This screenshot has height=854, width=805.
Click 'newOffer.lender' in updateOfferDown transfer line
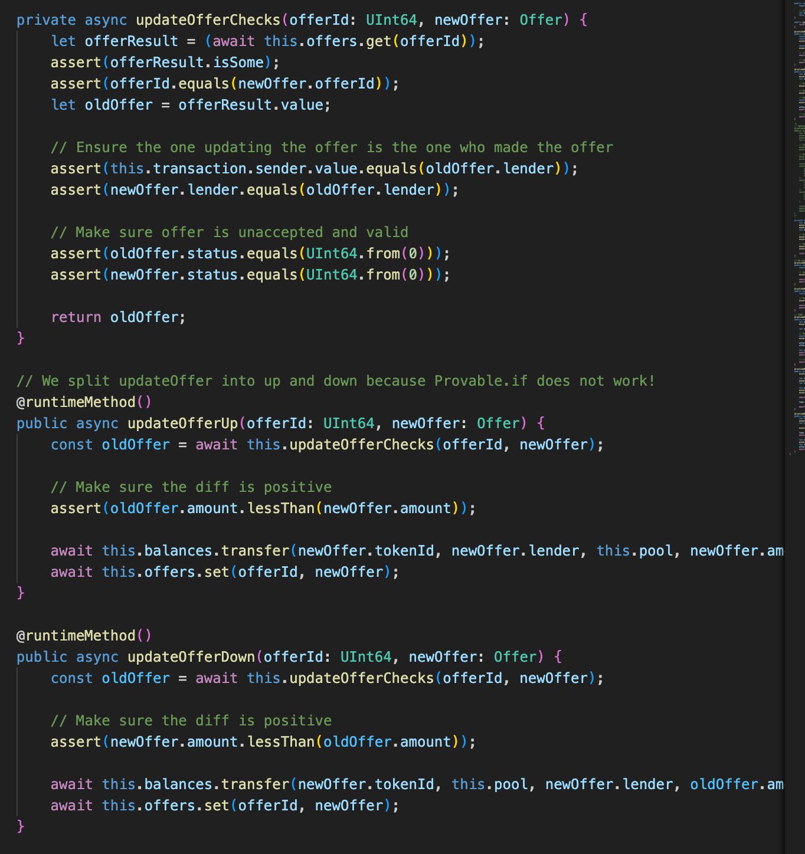point(609,784)
